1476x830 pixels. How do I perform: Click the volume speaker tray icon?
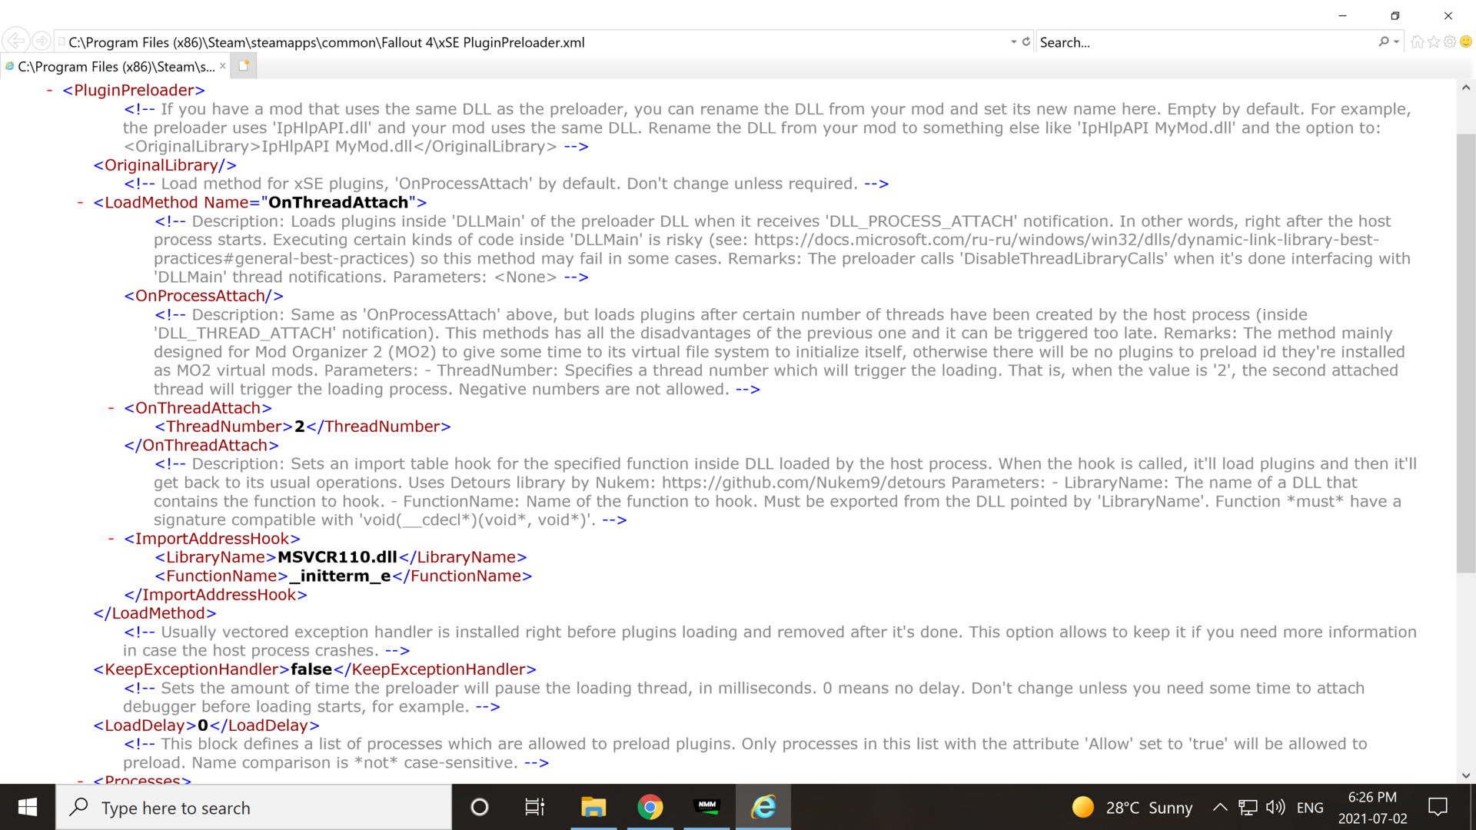1275,808
